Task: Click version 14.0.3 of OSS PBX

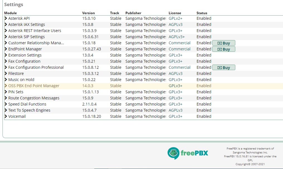Action: 88,86
